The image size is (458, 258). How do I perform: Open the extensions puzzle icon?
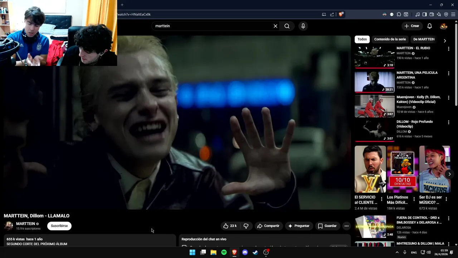pyautogui.click(x=399, y=14)
